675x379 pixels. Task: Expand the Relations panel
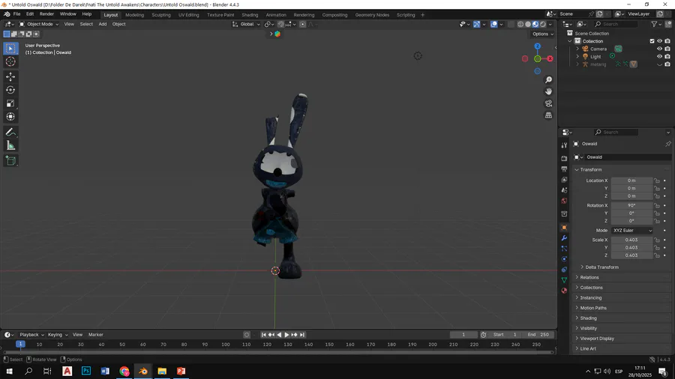[x=589, y=278]
